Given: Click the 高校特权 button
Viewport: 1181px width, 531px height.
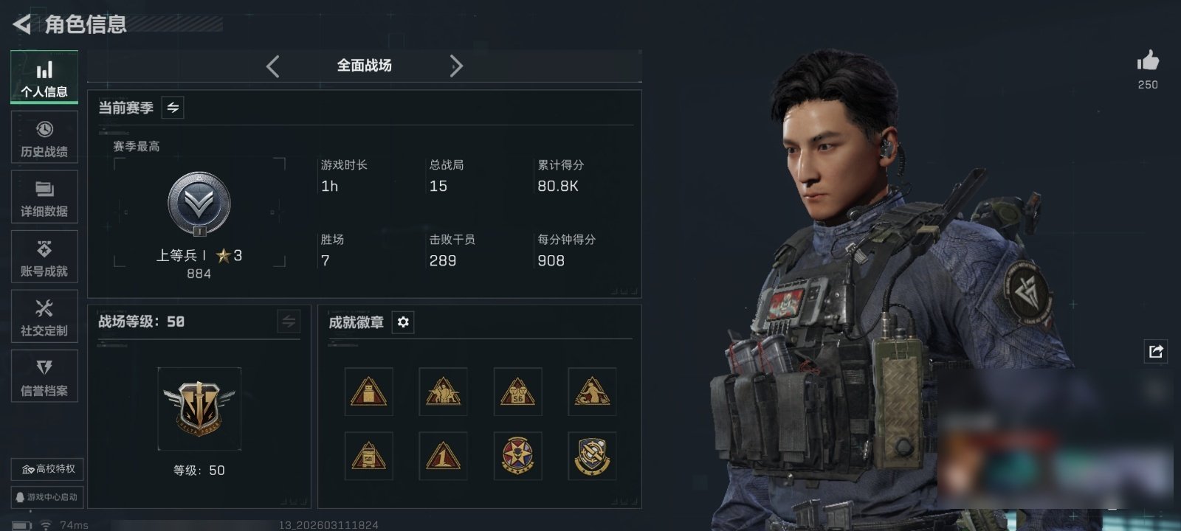Looking at the screenshot, I should (47, 469).
